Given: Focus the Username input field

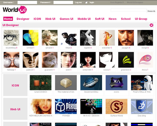Looking at the screenshot, I should pyautogui.click(x=27, y=3).
